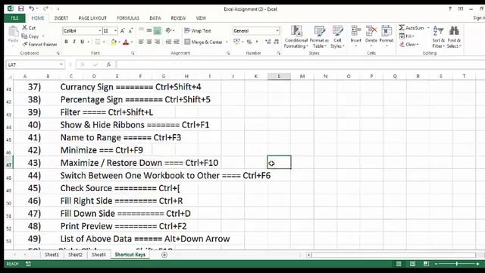Click the horizontal scrollbar track
This screenshot has width=485, height=273.
point(394,255)
